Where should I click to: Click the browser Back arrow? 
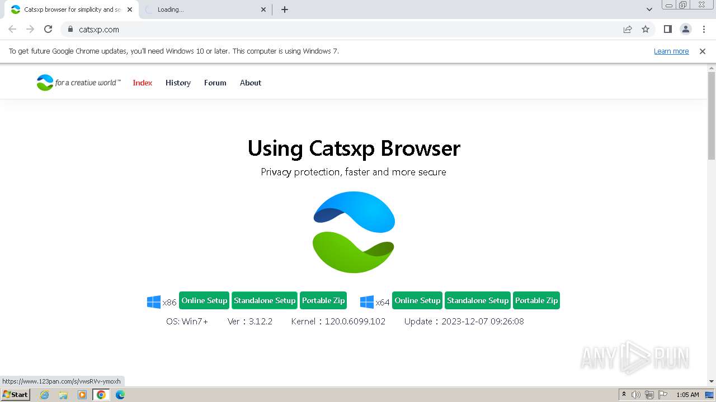[x=12, y=30]
